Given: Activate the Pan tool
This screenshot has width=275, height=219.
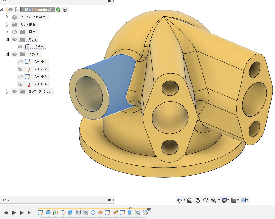Looking at the screenshot, I should click(198, 200).
